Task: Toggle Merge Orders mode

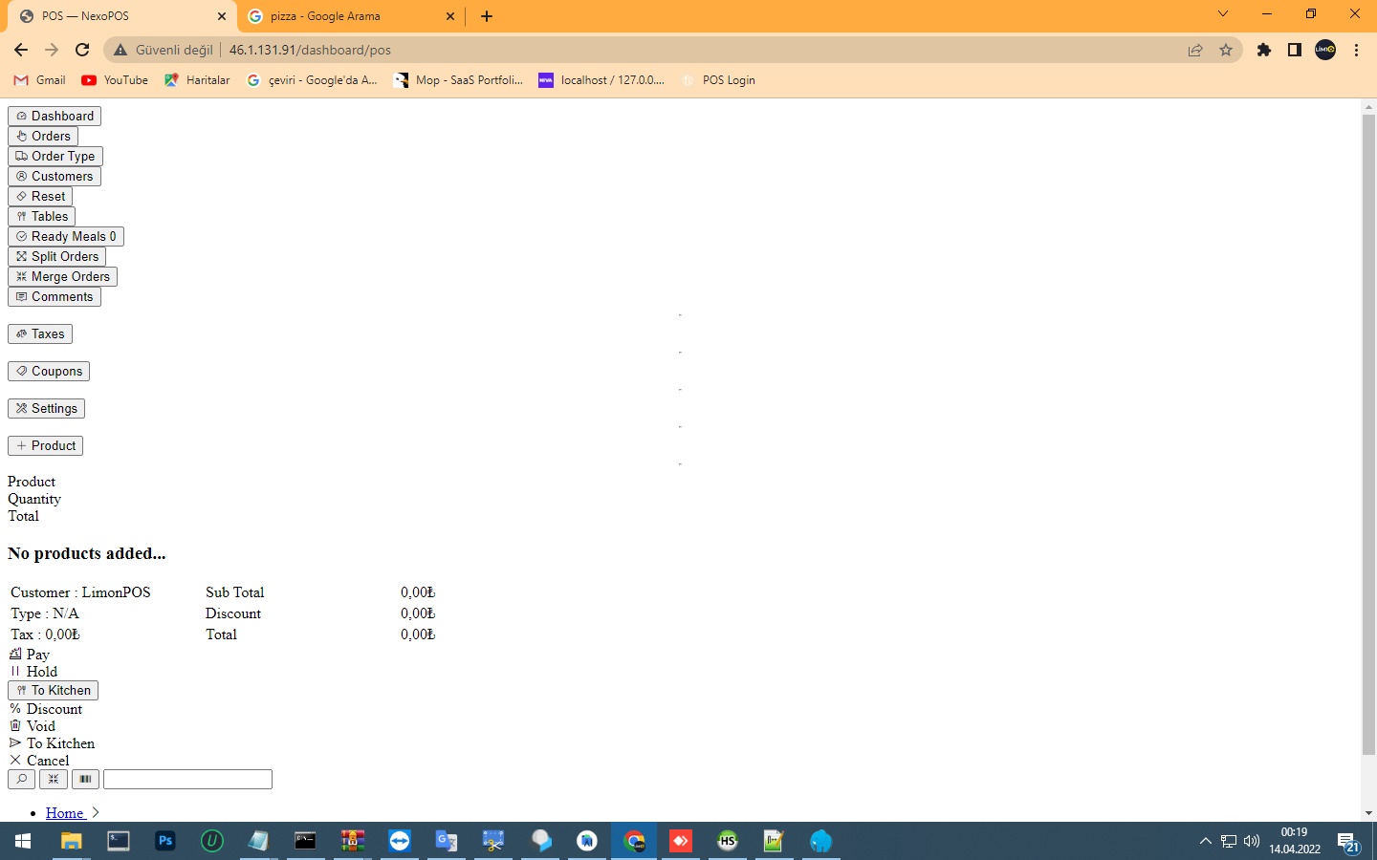Action: tap(62, 276)
